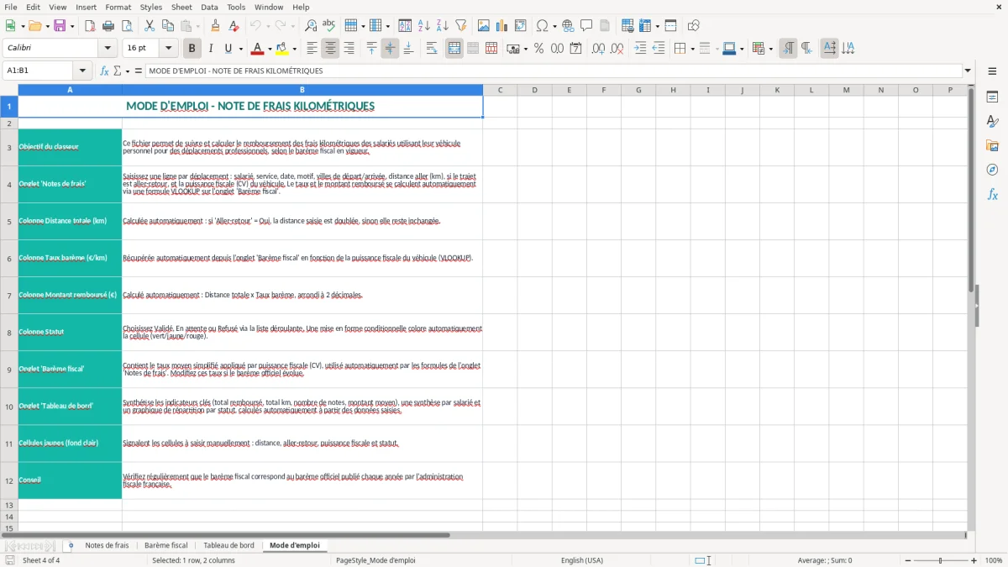Open the Font Size dropdown

click(x=169, y=49)
